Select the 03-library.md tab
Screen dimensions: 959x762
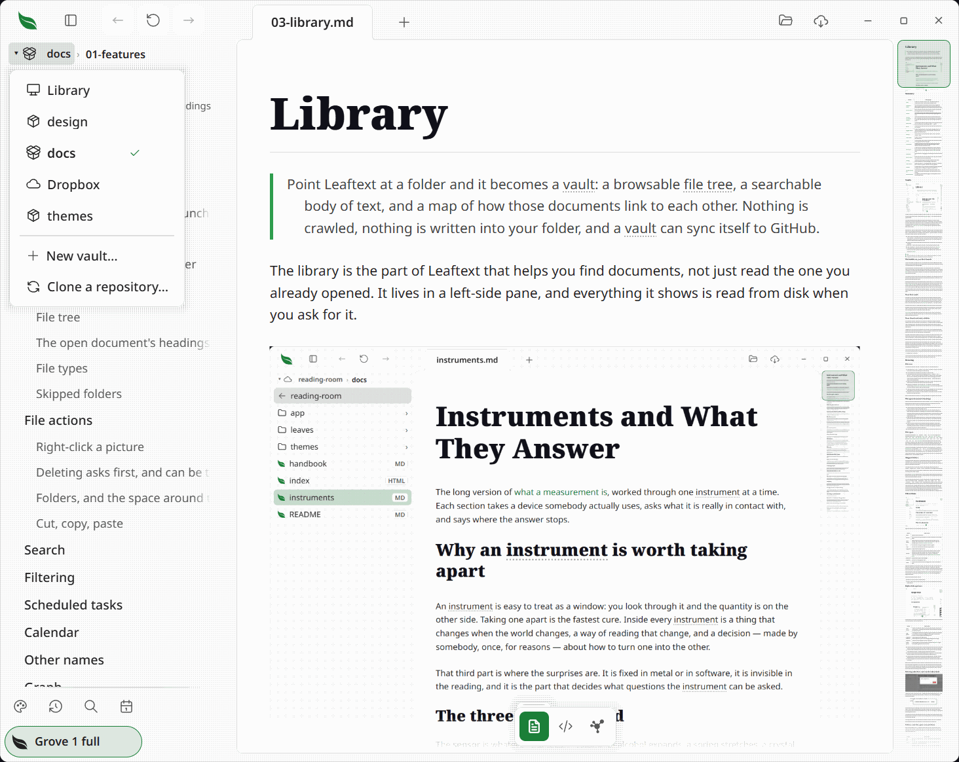(x=312, y=22)
